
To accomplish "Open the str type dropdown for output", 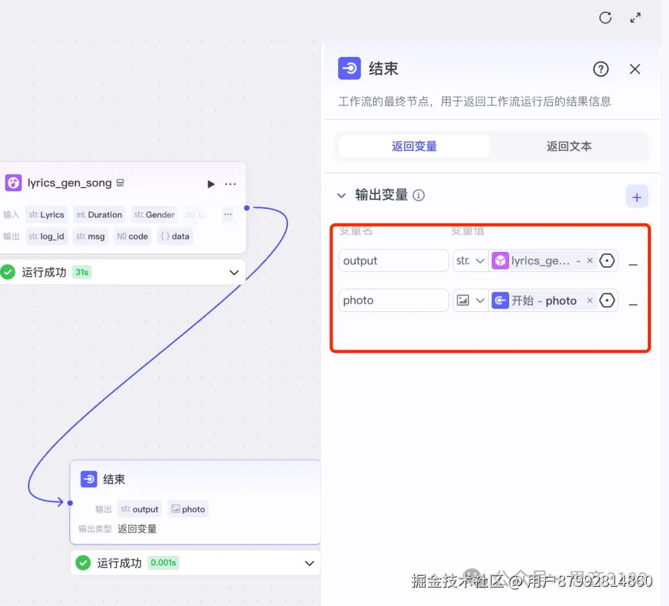I will 470,261.
